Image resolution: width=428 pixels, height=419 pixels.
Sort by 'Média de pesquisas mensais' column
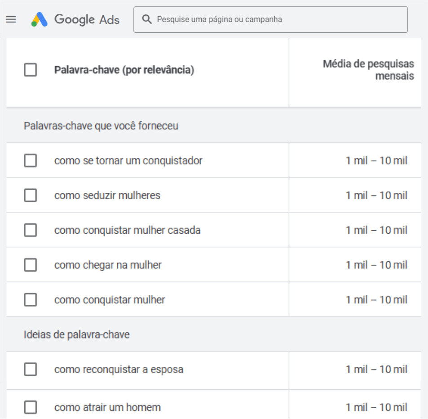368,70
